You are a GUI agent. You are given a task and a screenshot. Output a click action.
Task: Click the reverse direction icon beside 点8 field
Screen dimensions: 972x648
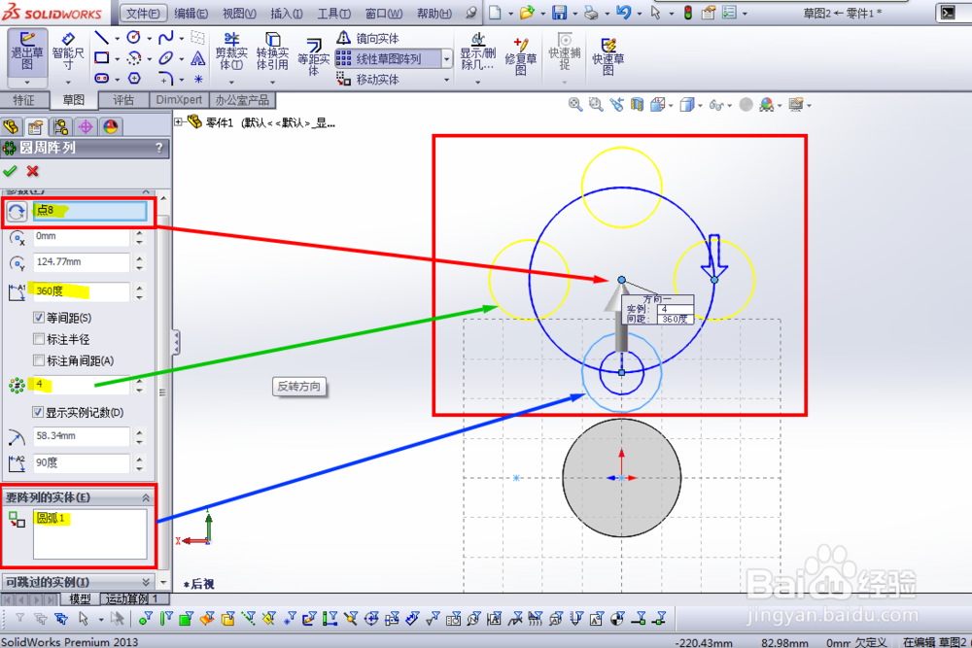tap(17, 212)
